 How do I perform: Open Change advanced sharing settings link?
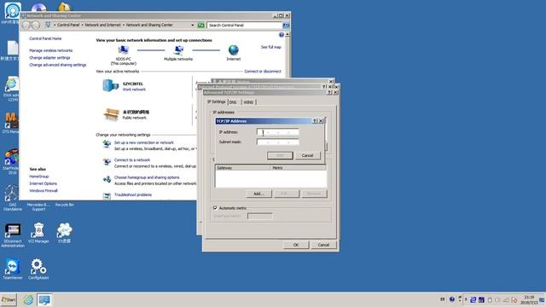58,65
